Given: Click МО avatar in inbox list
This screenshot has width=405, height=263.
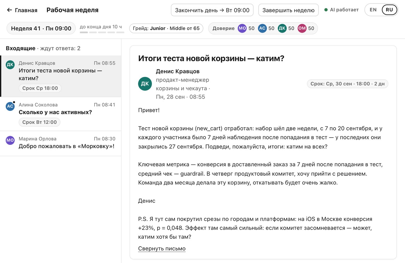Looking at the screenshot, I should tap(10, 140).
